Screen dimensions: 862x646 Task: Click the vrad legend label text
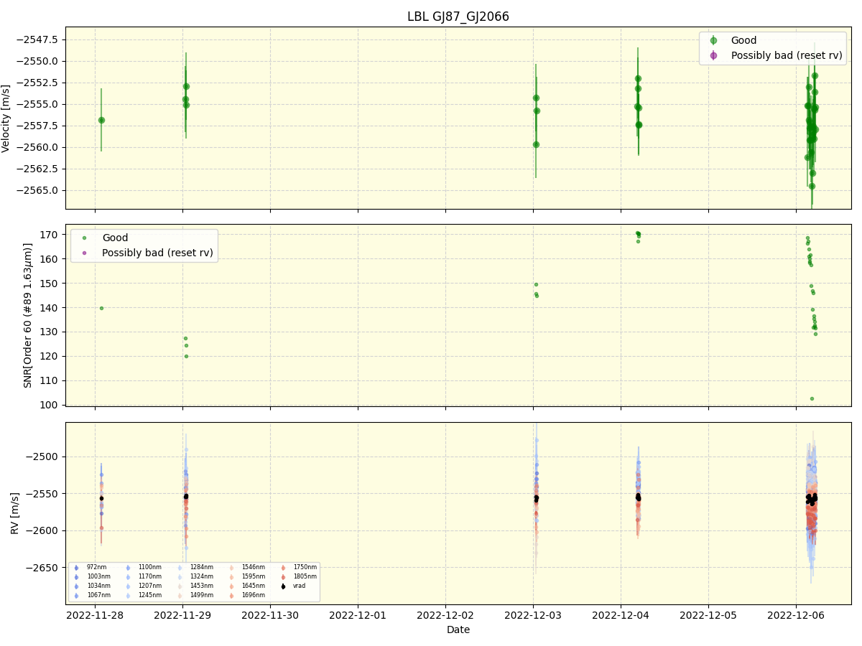[299, 586]
